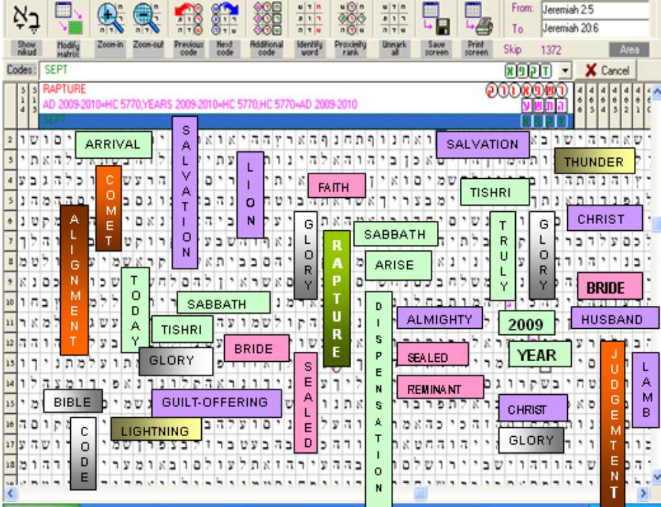Screen dimensions: 661x507
Task: Click the To field showing Jeremiah 20:6
Action: [x=595, y=28]
